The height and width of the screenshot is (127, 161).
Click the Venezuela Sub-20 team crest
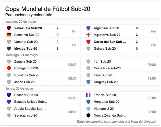(9, 28)
